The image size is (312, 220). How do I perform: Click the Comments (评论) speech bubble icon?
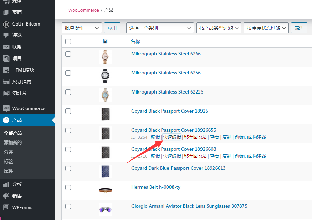[6, 35]
